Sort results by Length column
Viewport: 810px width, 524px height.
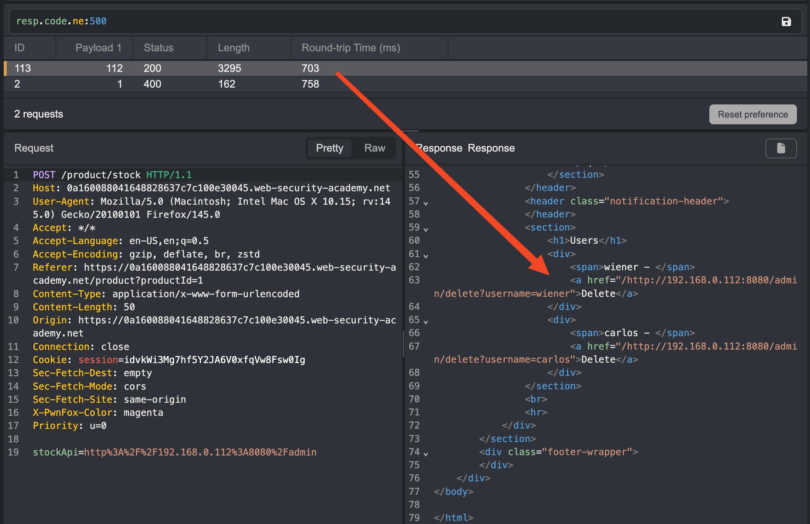[x=234, y=48]
